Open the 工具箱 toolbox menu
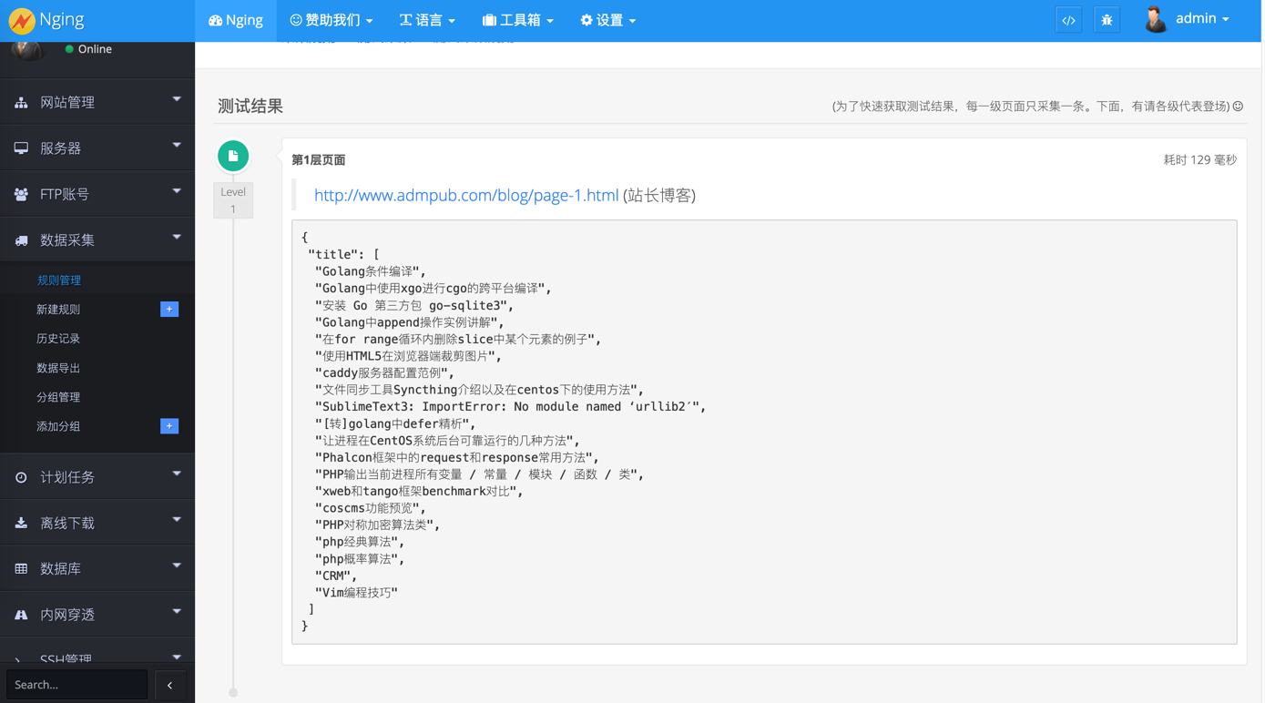The image size is (1265, 703). 517,20
